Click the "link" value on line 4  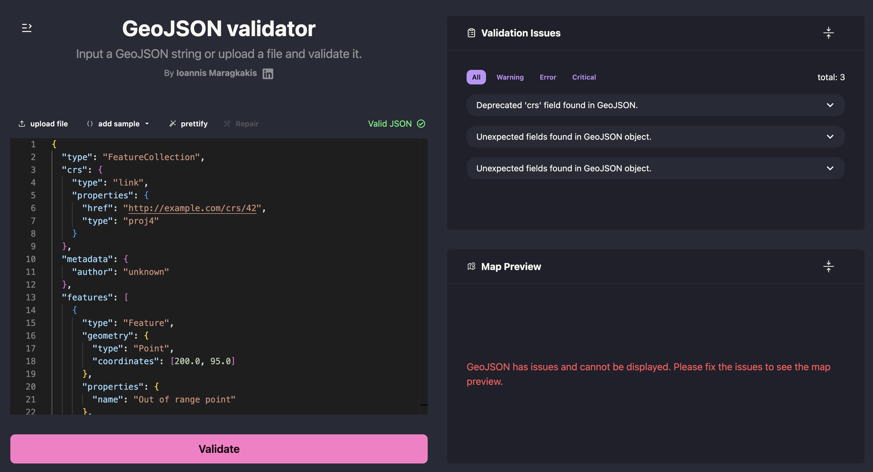click(128, 183)
